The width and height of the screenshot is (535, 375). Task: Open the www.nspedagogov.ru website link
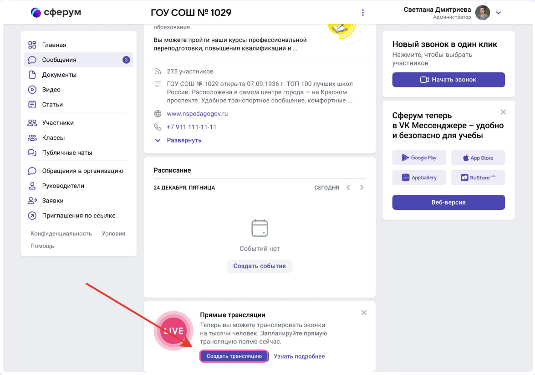(197, 114)
